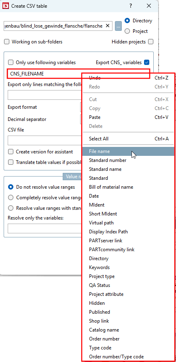Select Completely resolve value ranges option

11,198
